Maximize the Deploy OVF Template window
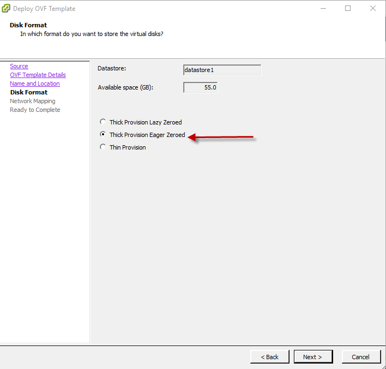 pyautogui.click(x=348, y=8)
